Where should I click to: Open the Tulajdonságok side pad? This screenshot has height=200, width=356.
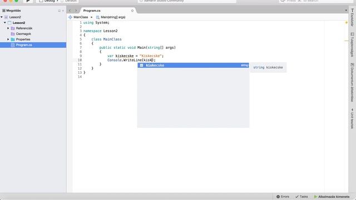[x=352, y=44]
